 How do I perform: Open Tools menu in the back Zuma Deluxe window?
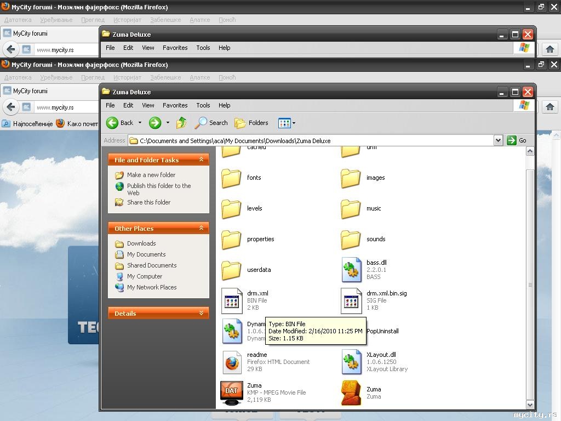(x=203, y=48)
